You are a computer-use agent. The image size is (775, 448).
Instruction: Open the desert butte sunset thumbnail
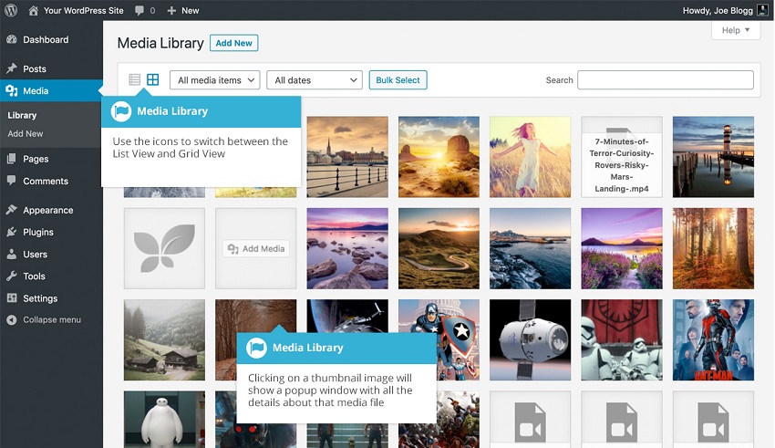pyautogui.click(x=439, y=157)
